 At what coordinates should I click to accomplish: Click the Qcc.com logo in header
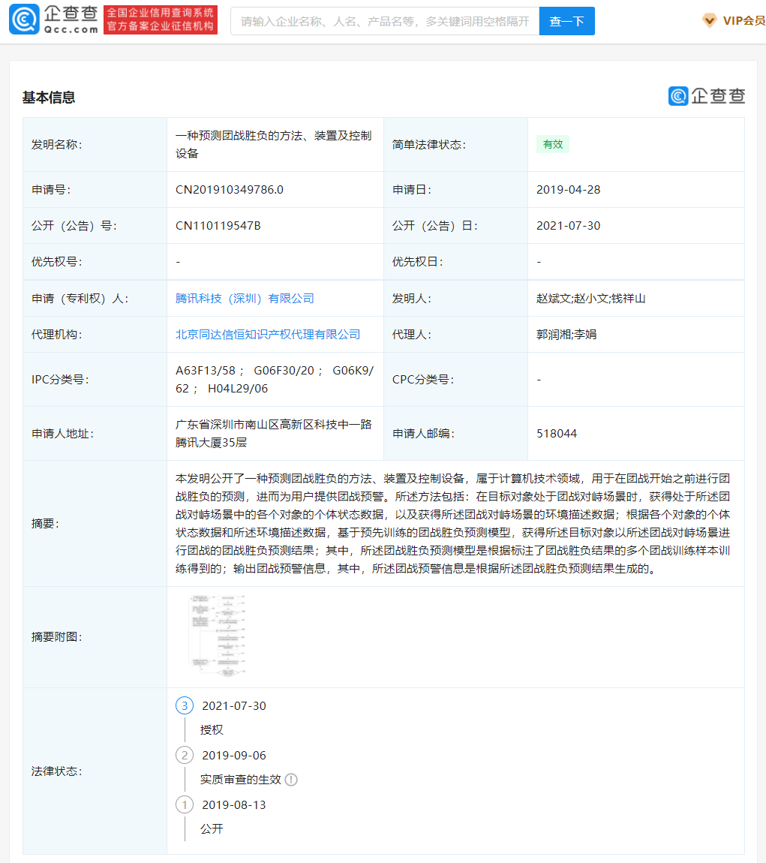(53, 20)
